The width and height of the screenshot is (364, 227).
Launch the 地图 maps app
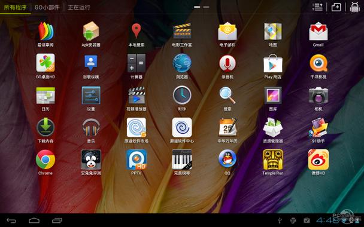(273, 32)
